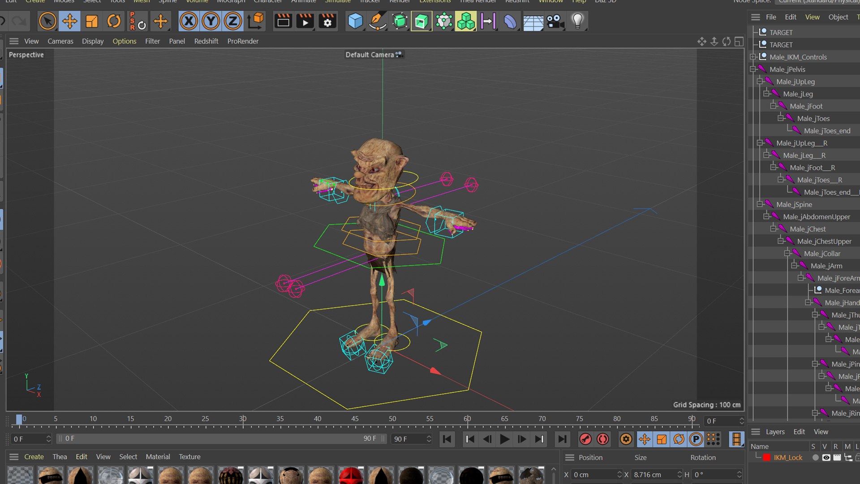The height and width of the screenshot is (484, 860).
Task: Toggle Position keyframe recording in timeline bar
Action: pyautogui.click(x=645, y=439)
